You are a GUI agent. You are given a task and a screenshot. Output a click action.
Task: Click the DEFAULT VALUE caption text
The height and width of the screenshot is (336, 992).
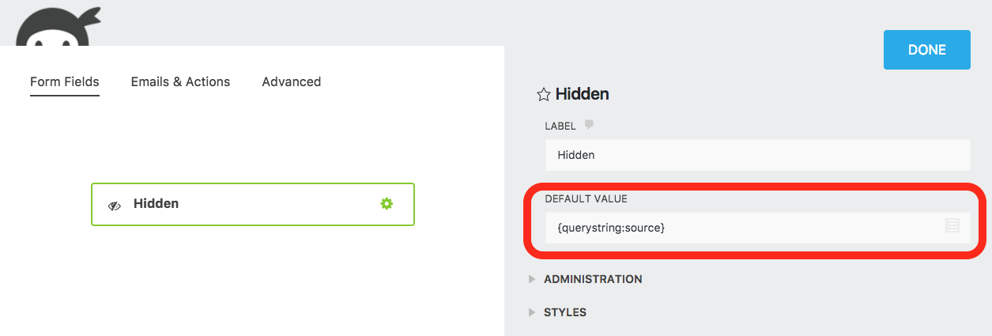pos(586,198)
